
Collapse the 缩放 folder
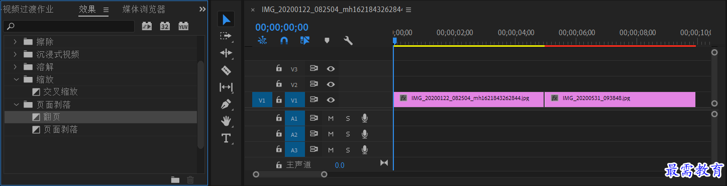tap(16, 79)
